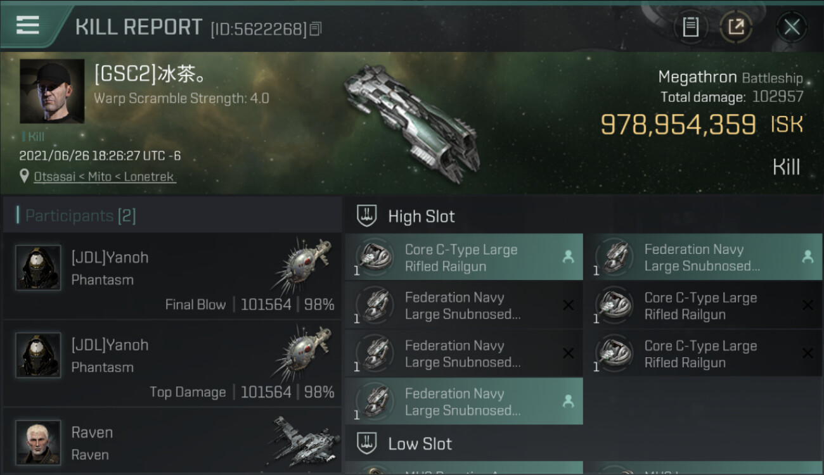Share kill report via export icon
Viewport: 824px width, 475px height.
tap(736, 27)
